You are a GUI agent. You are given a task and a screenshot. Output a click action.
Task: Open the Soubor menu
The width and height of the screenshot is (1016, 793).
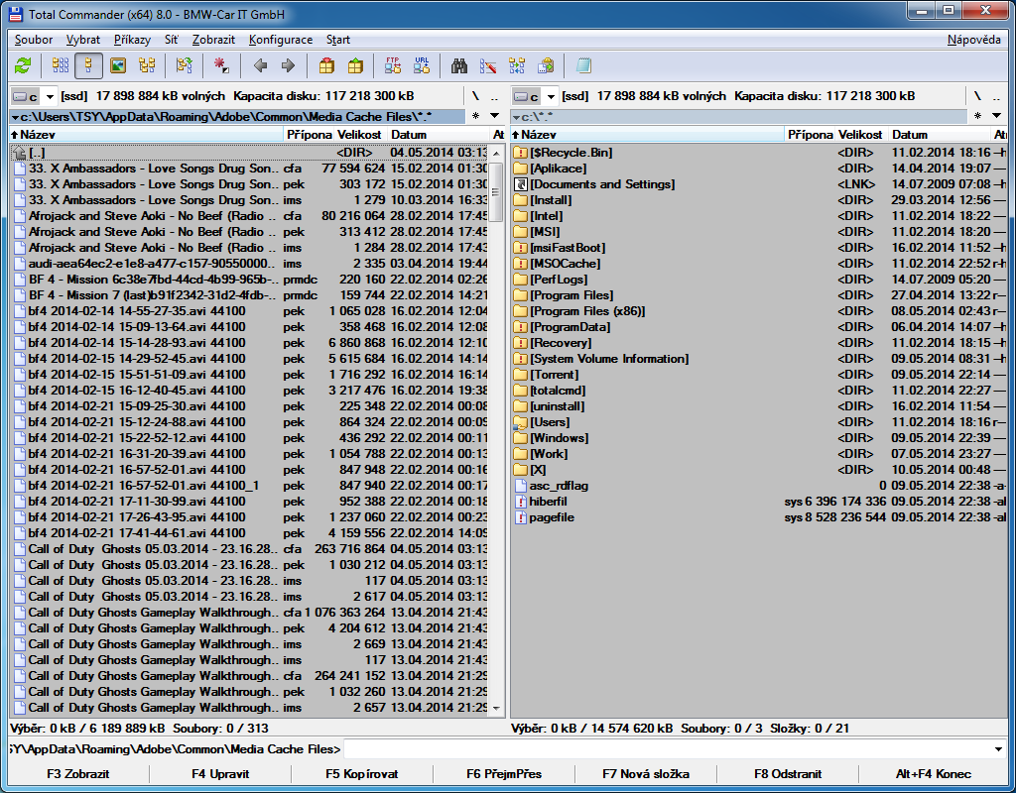click(x=34, y=40)
